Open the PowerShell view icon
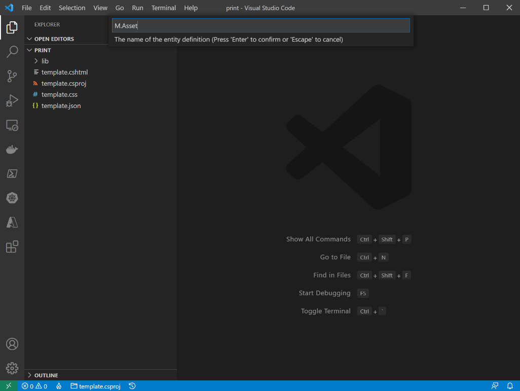 pyautogui.click(x=12, y=173)
